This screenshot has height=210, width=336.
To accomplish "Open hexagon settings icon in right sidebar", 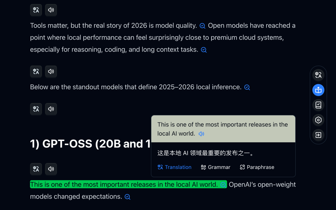I will click(x=318, y=120).
